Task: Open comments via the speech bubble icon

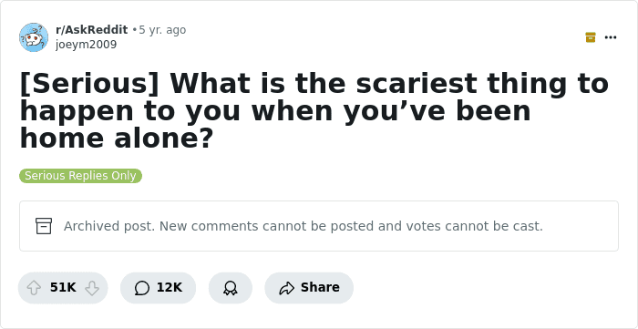Action: (x=141, y=288)
